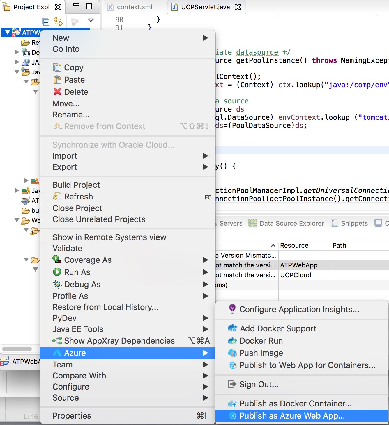
Task: Open Properties from the context menu
Action: [72, 416]
